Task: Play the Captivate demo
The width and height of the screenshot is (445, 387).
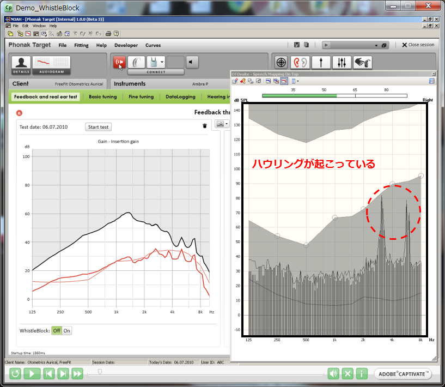Action: click(x=32, y=374)
